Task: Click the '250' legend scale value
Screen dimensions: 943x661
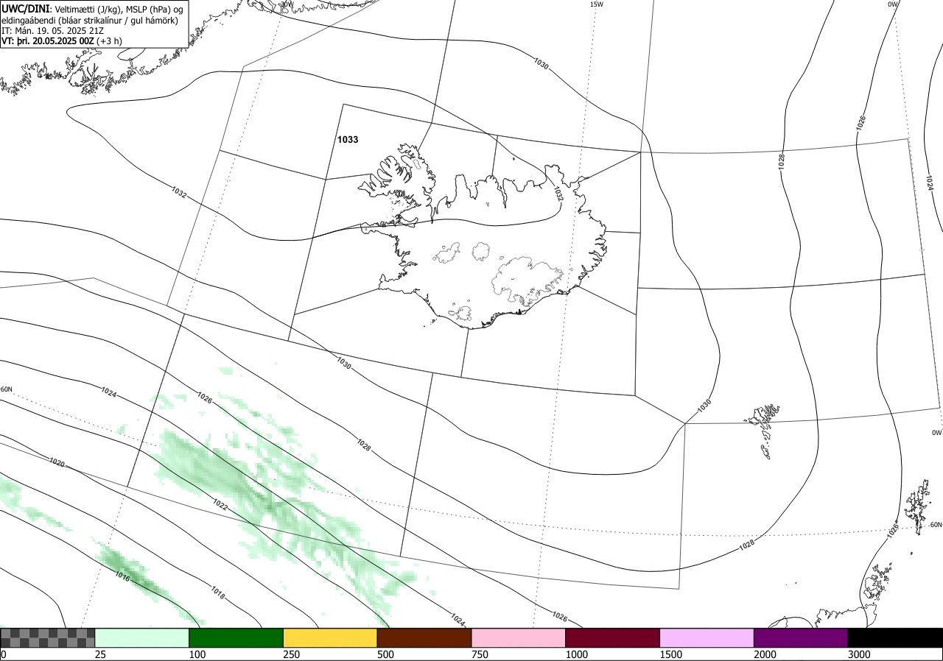Action: tap(291, 654)
